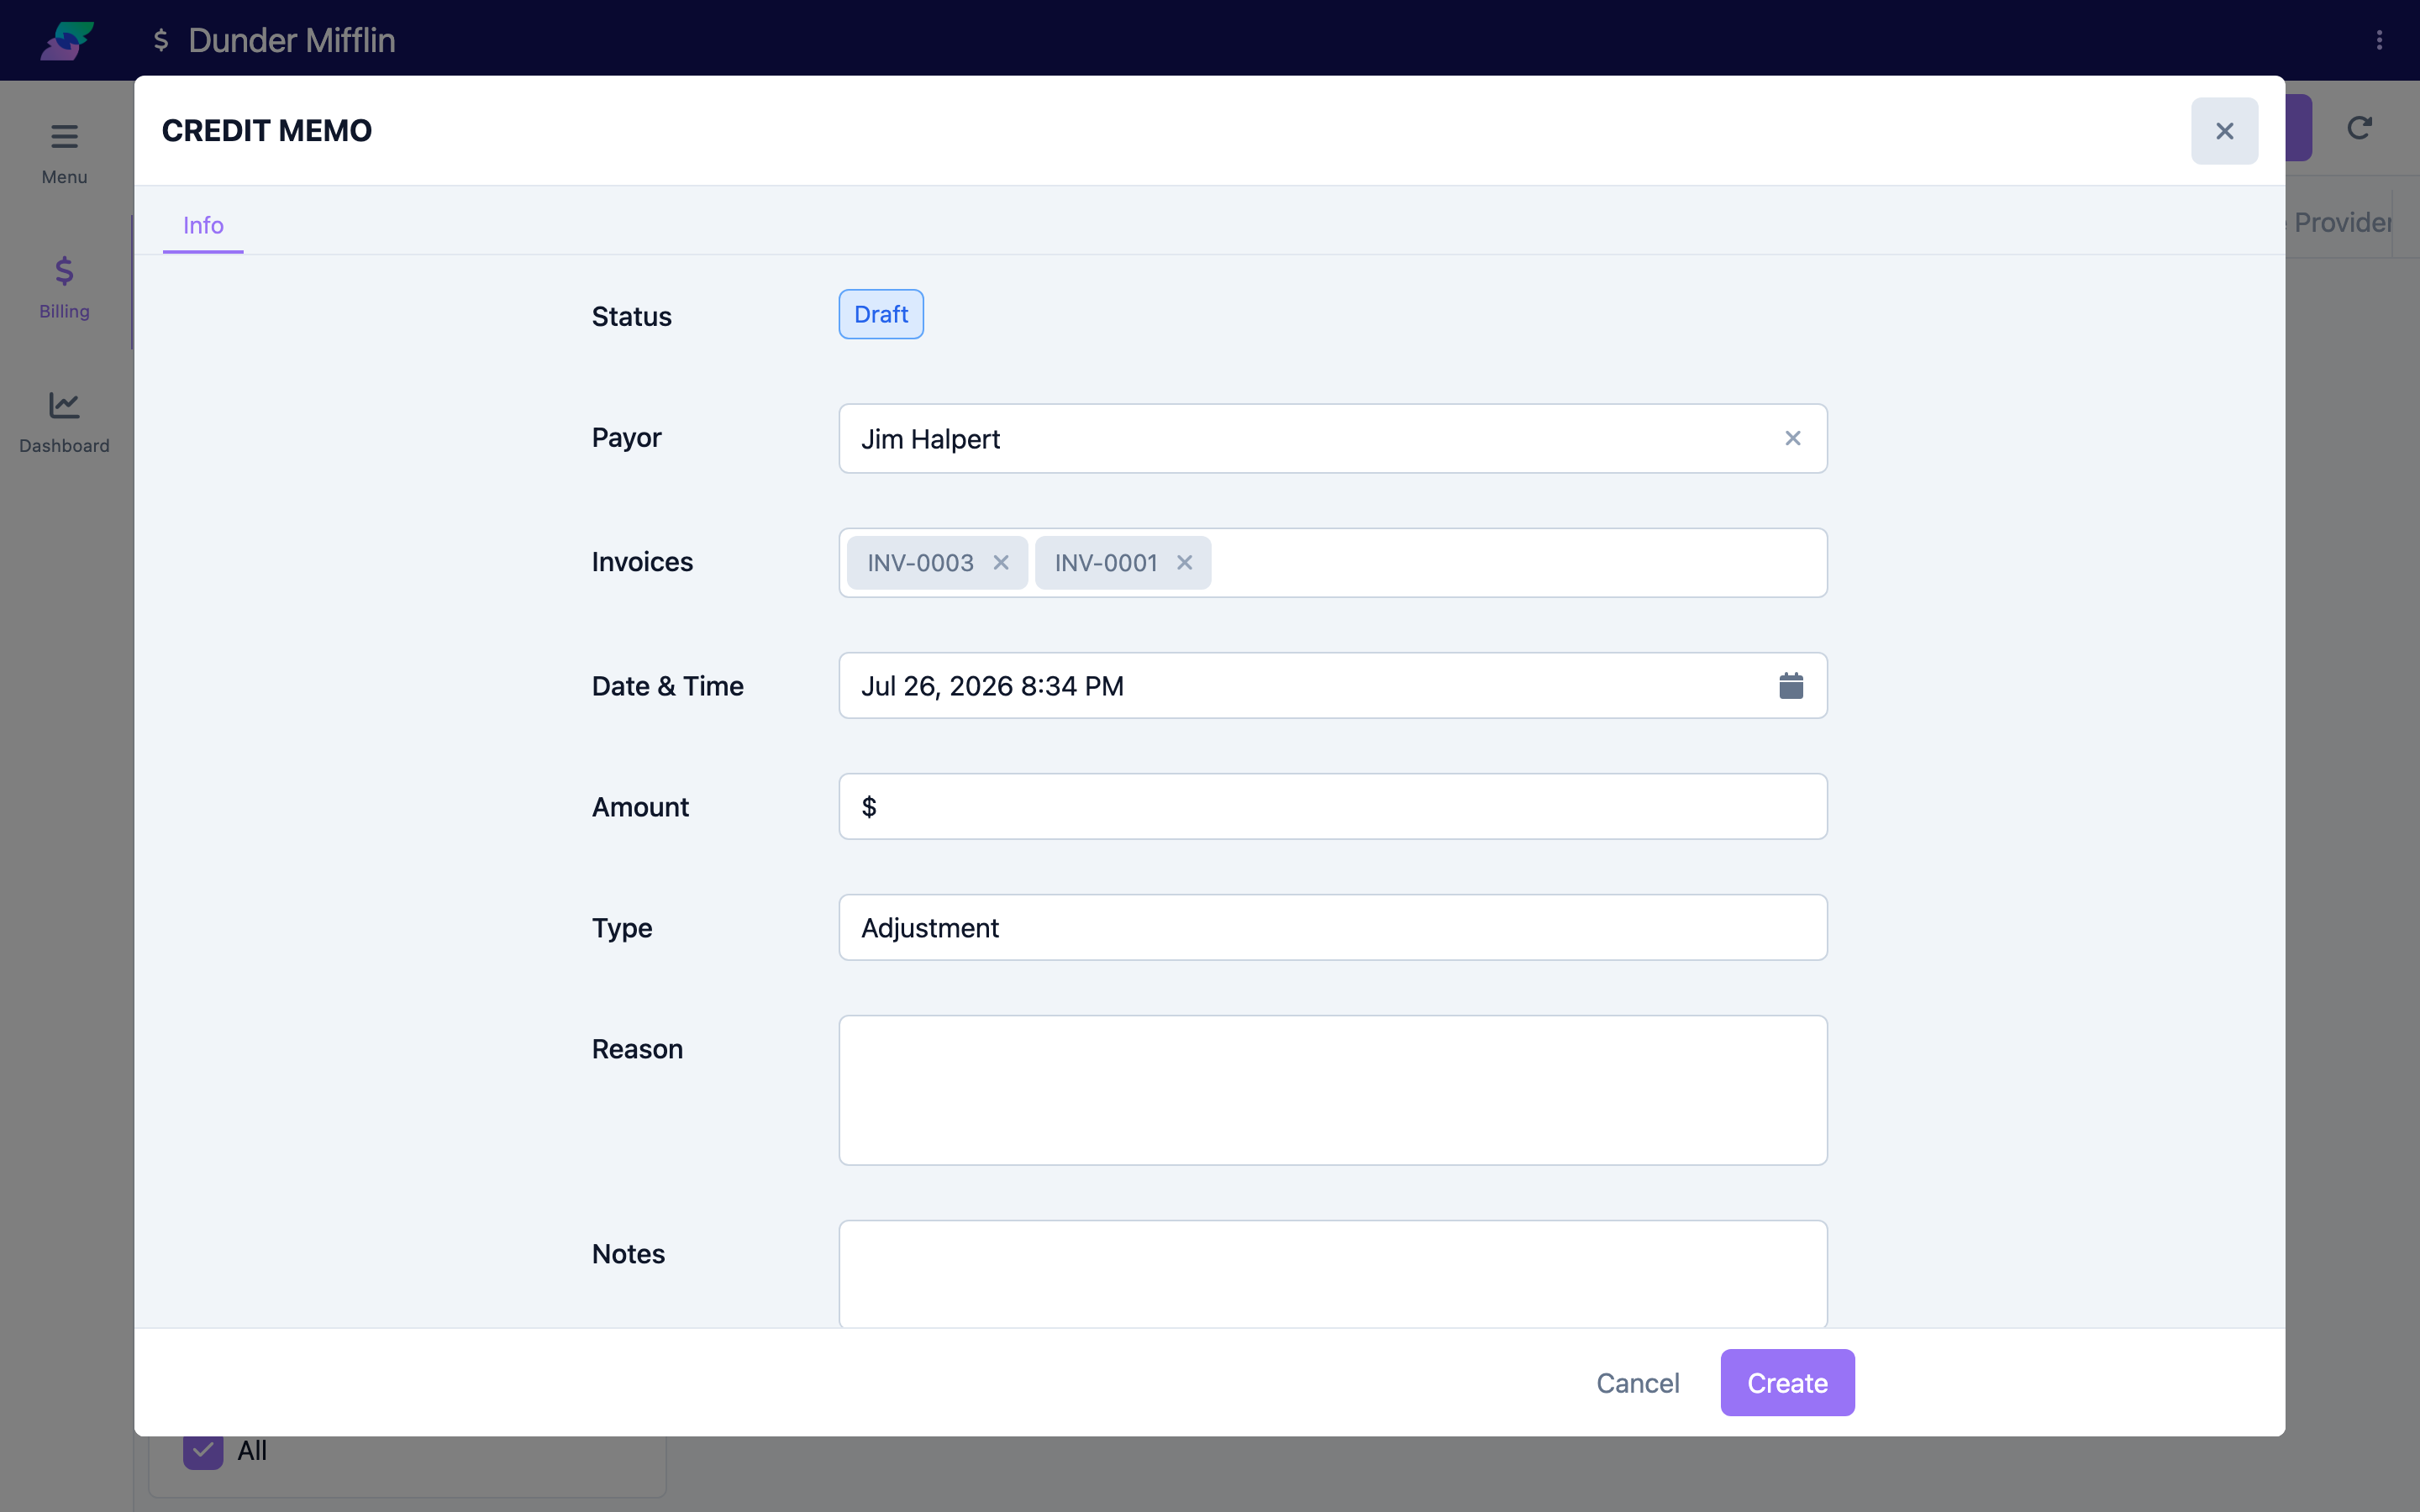The width and height of the screenshot is (2420, 1512).
Task: Click the dollar icon beside Dunder Mifflin
Action: tap(161, 40)
